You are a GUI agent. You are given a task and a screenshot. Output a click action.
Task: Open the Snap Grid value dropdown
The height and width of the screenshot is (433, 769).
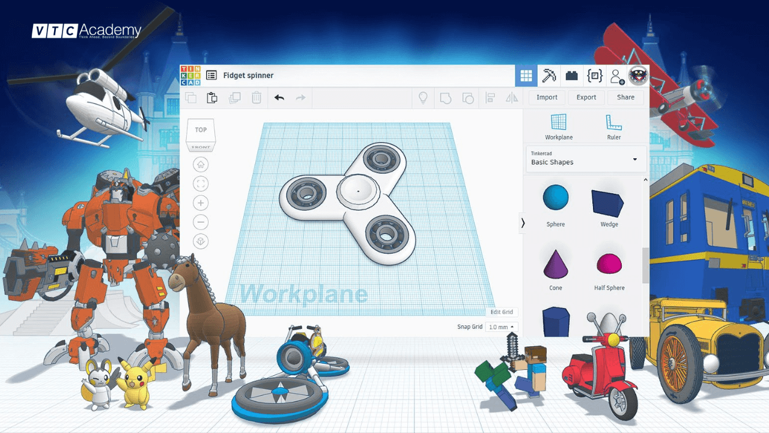click(502, 327)
